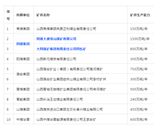This screenshot has width=154, height=126.
Task: Open the 同煤集团 link
Action: [x=23, y=44]
